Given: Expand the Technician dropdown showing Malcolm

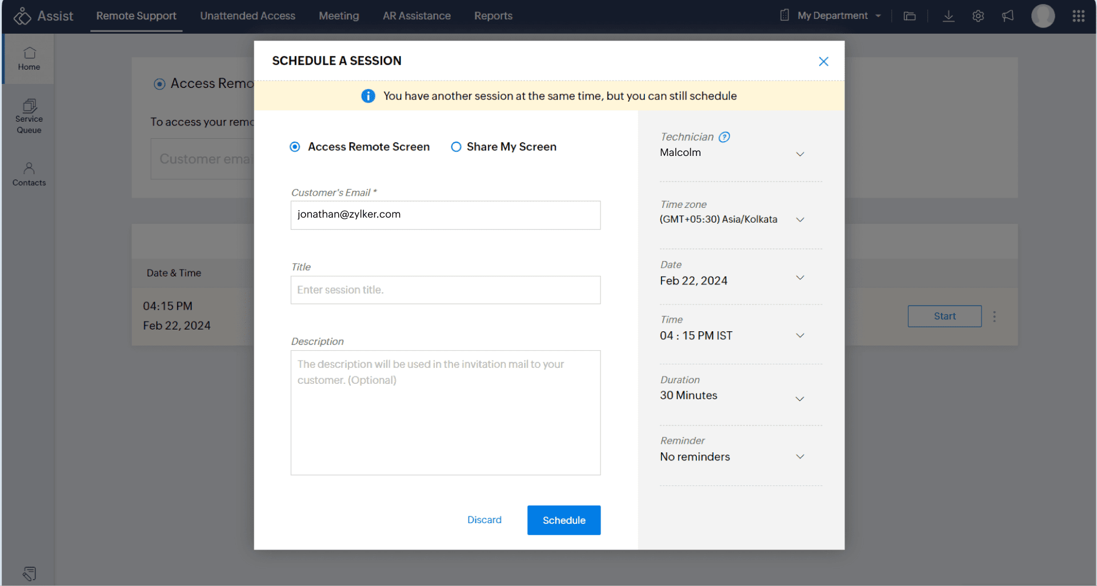Looking at the screenshot, I should [799, 154].
